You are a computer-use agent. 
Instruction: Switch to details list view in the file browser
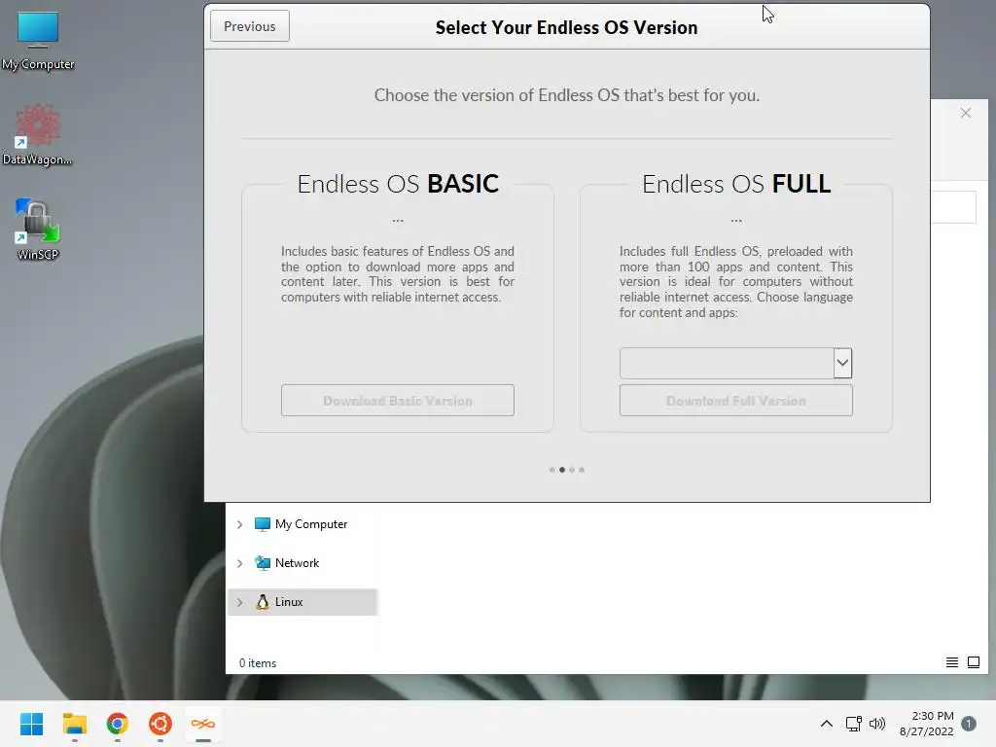pyautogui.click(x=951, y=662)
